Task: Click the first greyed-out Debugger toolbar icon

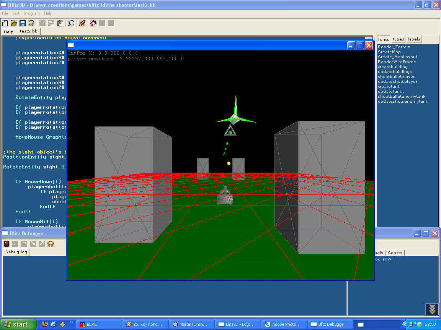Action: [15, 244]
